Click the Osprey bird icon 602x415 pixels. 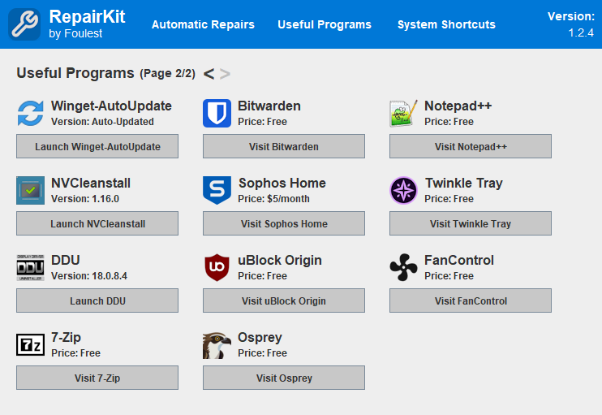217,345
